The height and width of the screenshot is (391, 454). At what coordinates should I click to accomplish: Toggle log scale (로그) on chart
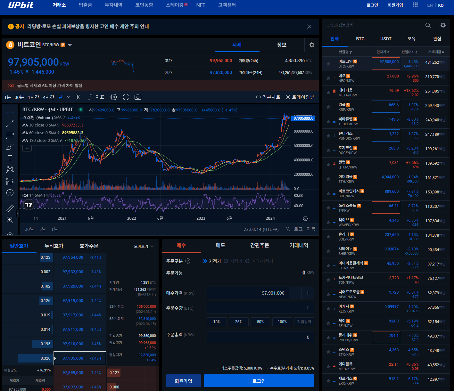coord(298,229)
